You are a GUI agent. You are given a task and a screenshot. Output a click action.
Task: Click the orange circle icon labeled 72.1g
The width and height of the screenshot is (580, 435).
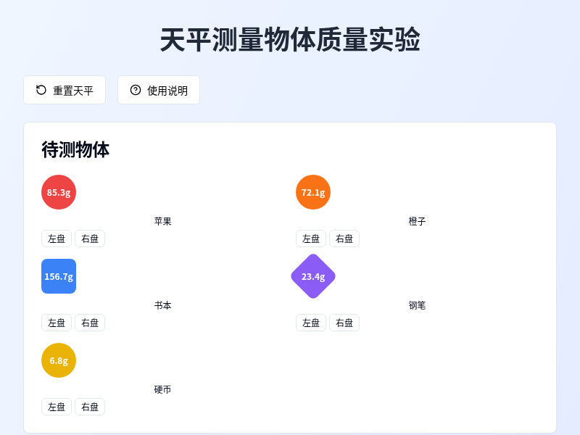[312, 192]
